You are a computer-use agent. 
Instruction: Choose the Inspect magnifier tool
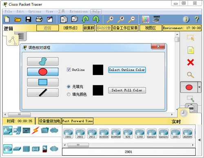coord(191,75)
